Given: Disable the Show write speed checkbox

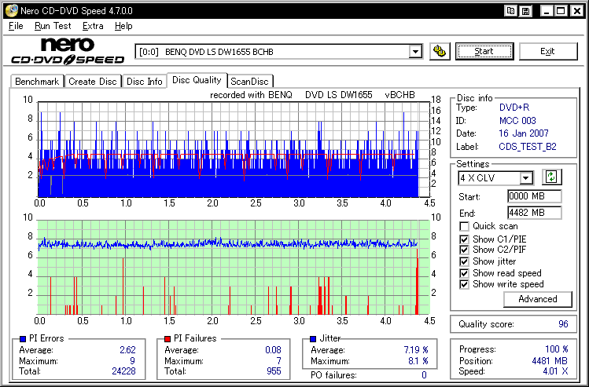Looking at the screenshot, I should pos(464,284).
